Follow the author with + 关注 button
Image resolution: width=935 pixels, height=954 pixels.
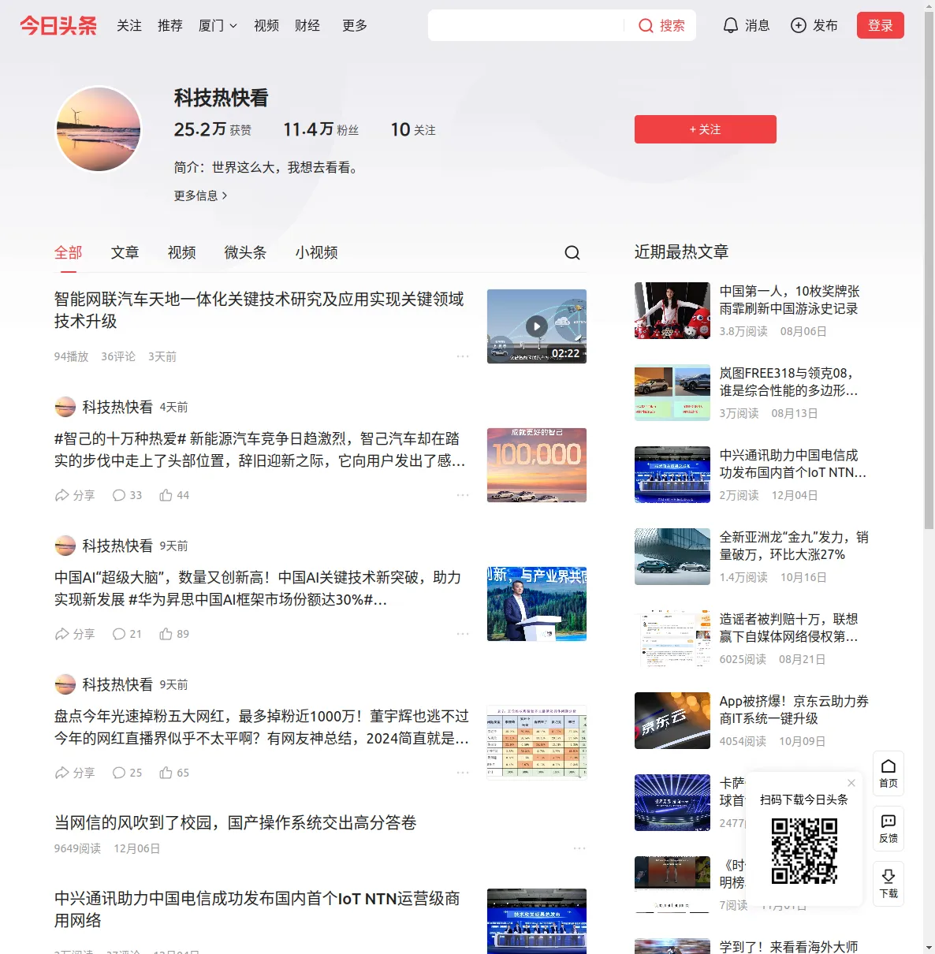(x=706, y=129)
